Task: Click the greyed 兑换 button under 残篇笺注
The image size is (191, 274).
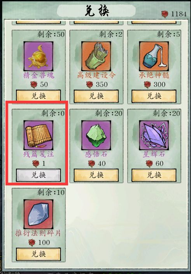Action: [39, 175]
